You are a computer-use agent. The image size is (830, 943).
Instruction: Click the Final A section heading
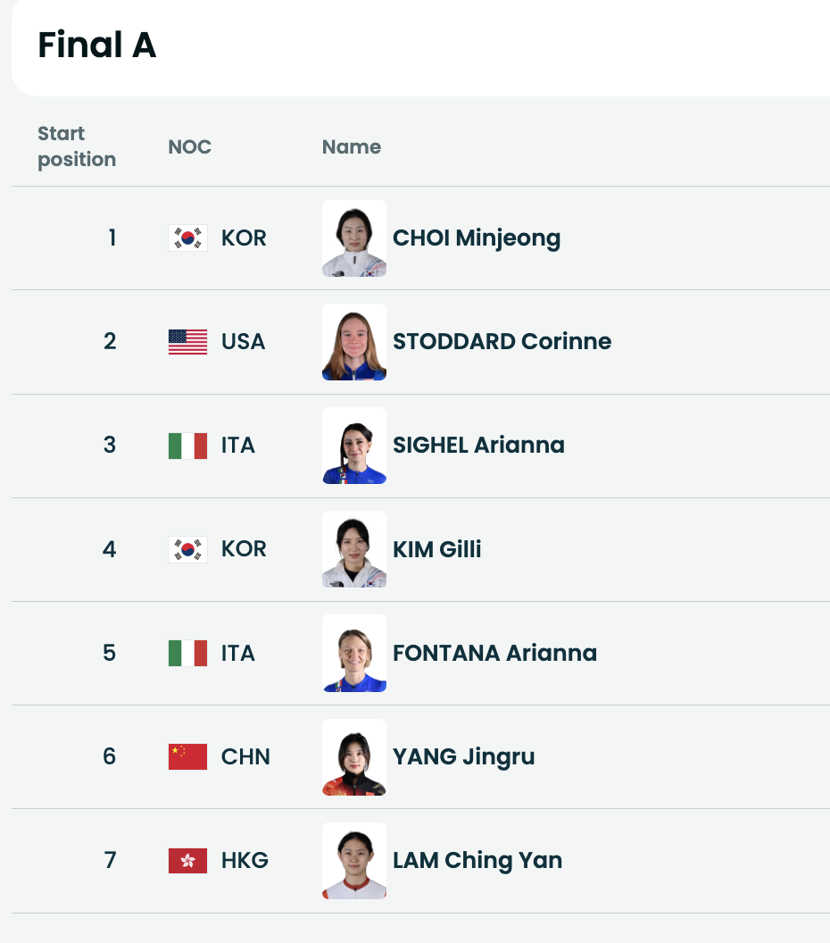tap(96, 45)
